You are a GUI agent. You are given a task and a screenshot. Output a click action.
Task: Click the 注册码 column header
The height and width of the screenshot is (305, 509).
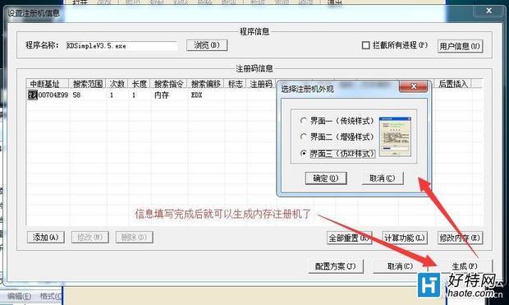point(261,84)
